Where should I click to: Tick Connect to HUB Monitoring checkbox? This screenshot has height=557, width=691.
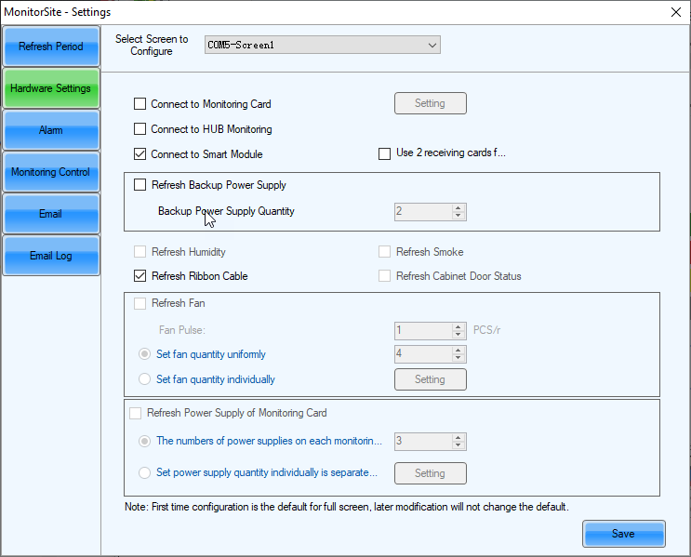pyautogui.click(x=140, y=129)
